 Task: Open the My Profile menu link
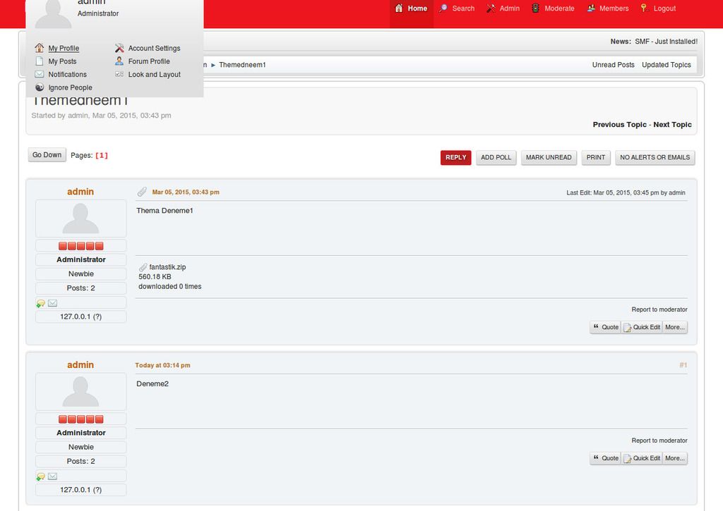pyautogui.click(x=64, y=49)
